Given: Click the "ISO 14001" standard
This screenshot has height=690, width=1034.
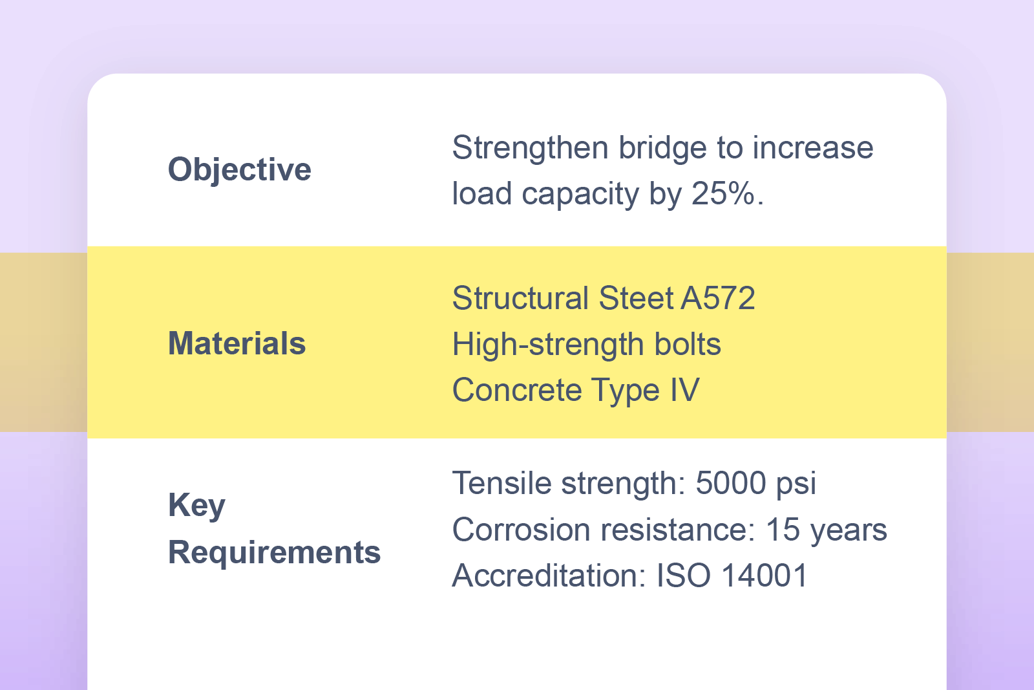Looking at the screenshot, I should (x=732, y=576).
